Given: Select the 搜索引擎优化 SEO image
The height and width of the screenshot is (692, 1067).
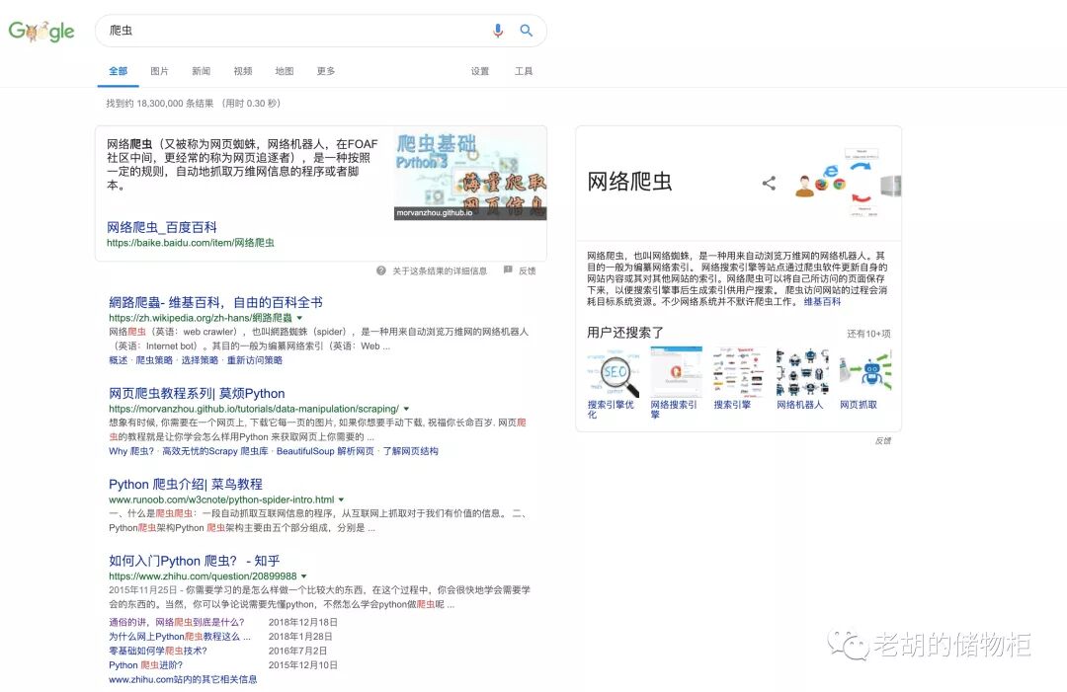Looking at the screenshot, I should pyautogui.click(x=613, y=371).
